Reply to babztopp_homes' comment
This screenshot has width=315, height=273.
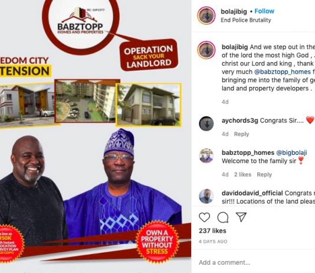tap(264, 174)
